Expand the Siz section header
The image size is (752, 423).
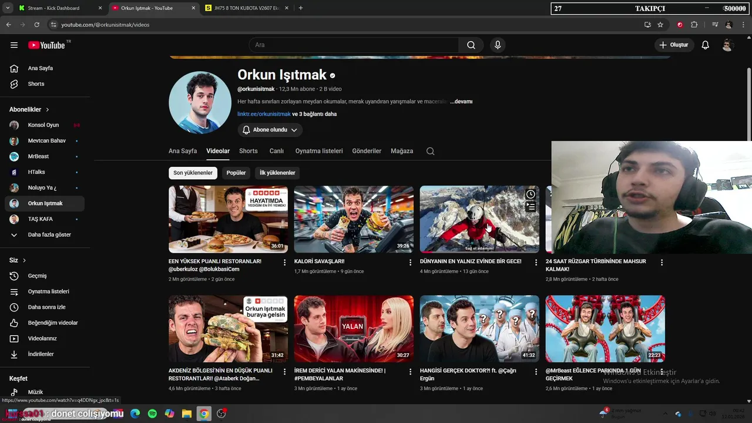click(18, 260)
